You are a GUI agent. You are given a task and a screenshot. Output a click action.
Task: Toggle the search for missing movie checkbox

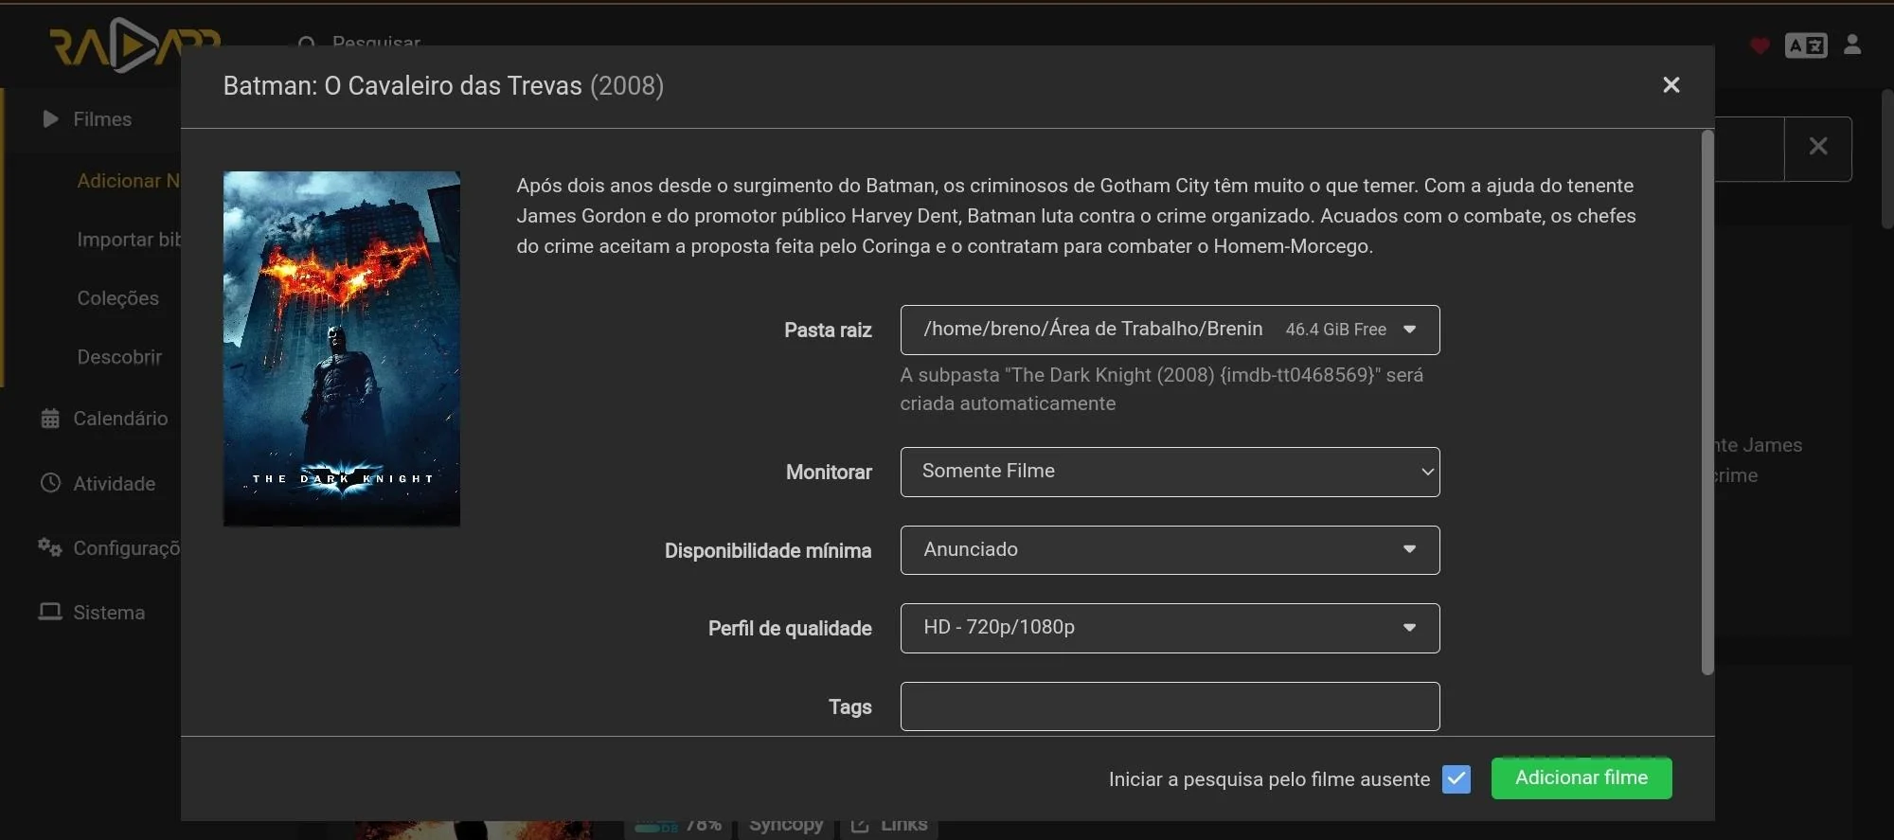point(1456,778)
